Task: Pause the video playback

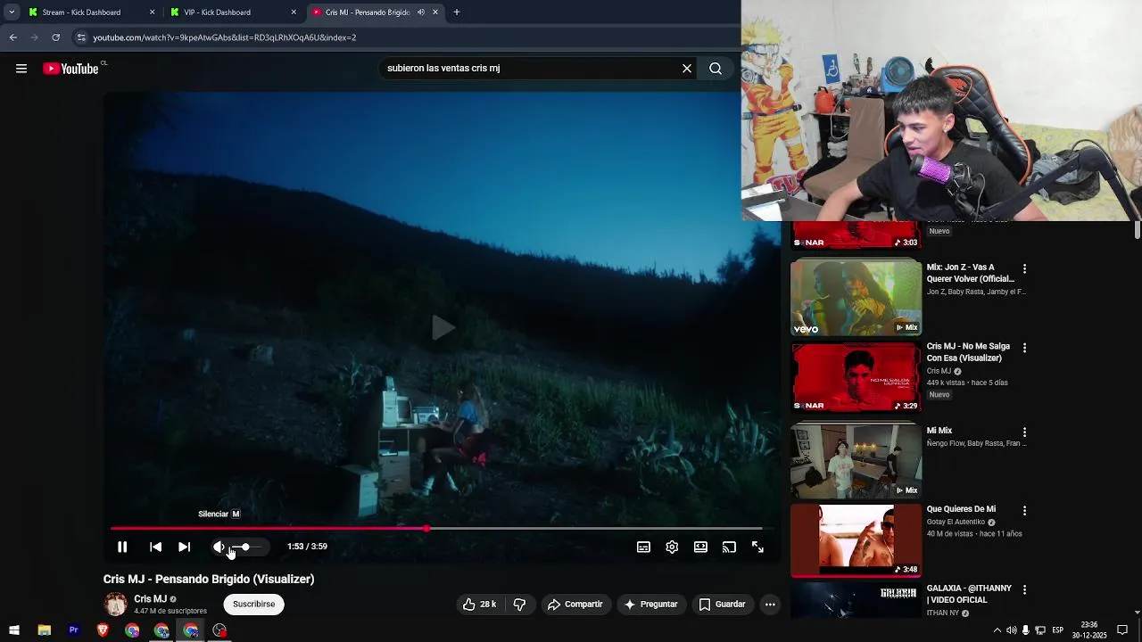Action: pyautogui.click(x=122, y=547)
